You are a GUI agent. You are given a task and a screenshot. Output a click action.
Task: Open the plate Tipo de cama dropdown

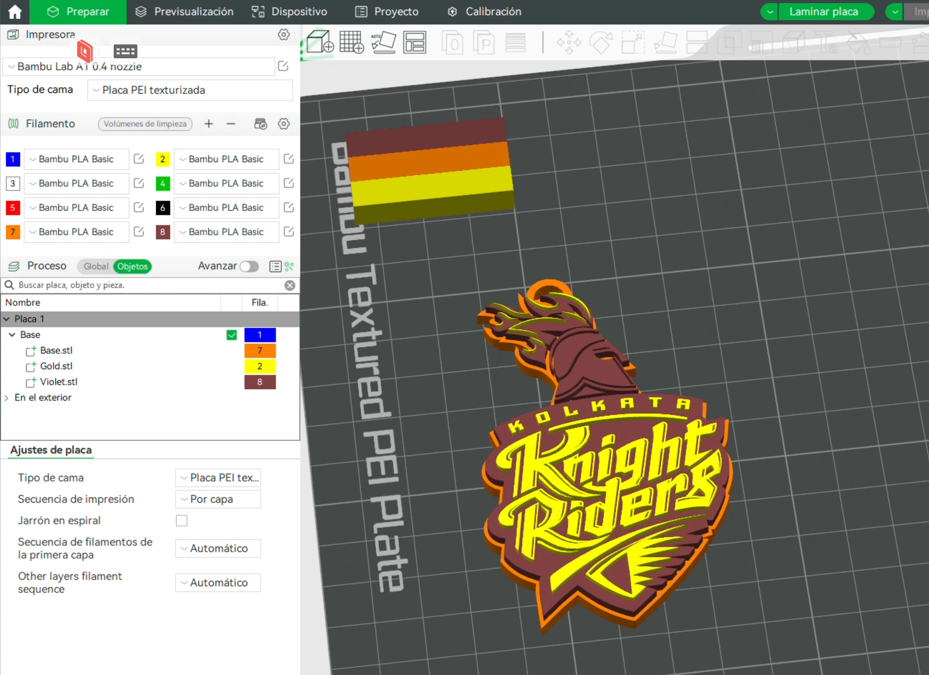pyautogui.click(x=218, y=478)
